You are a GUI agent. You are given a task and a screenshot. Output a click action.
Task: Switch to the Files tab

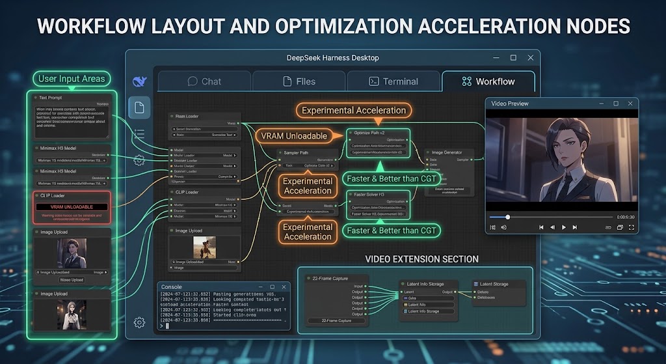[299, 81]
